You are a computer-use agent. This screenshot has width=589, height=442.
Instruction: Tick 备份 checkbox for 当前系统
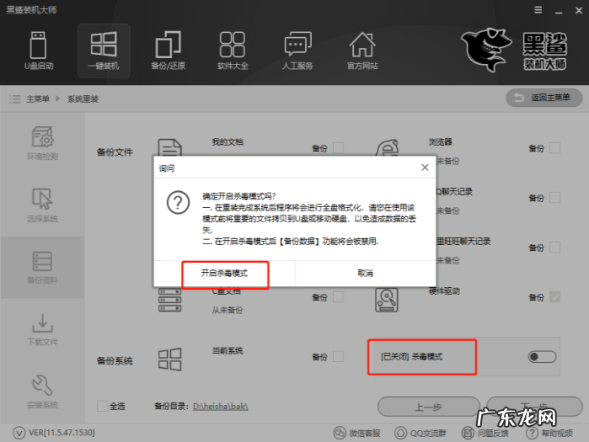point(338,356)
